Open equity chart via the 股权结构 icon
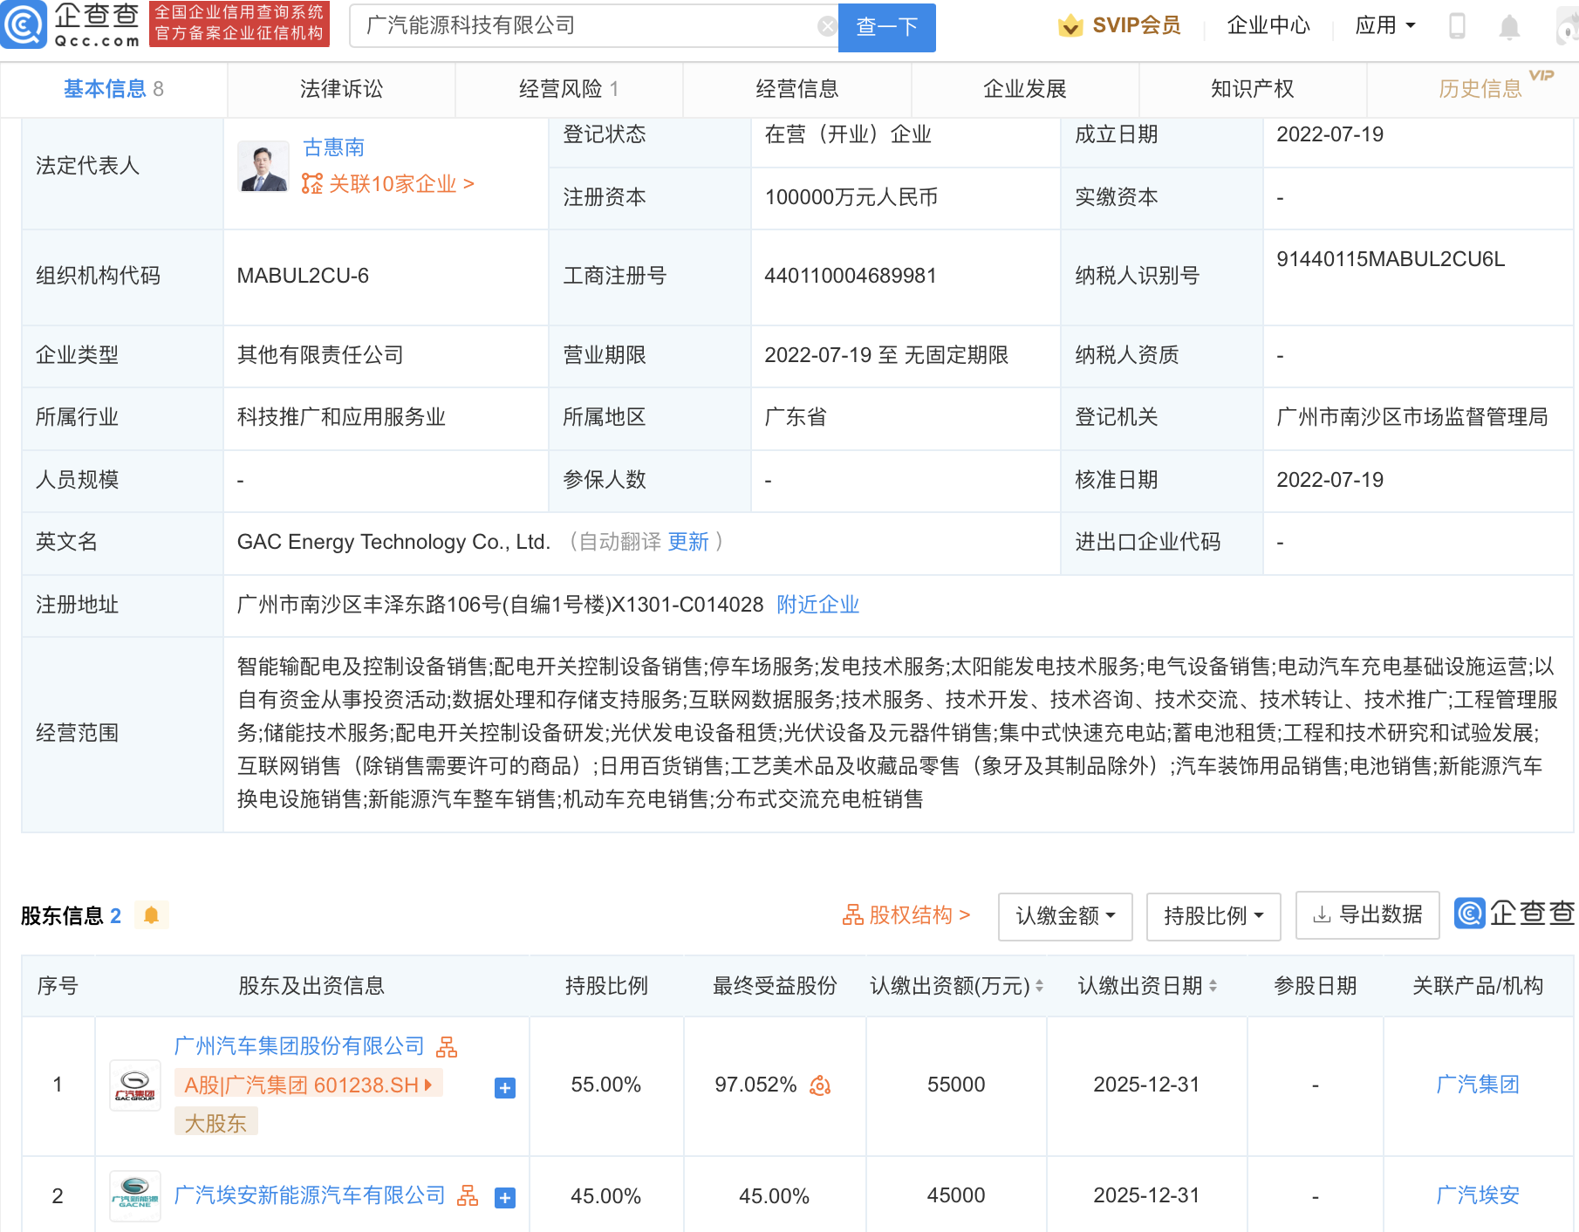Screen dimensions: 1579x1232 tap(852, 915)
